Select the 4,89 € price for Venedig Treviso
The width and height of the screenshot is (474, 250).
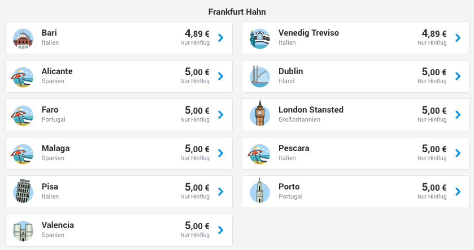point(434,33)
